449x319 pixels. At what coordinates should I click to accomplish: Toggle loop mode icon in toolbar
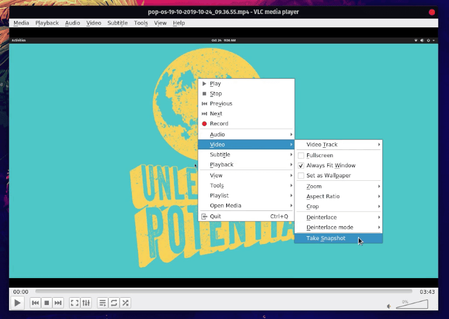click(x=114, y=303)
